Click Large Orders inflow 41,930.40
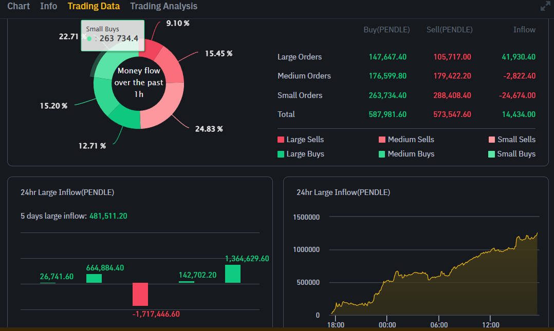The height and width of the screenshot is (331, 554). point(519,57)
